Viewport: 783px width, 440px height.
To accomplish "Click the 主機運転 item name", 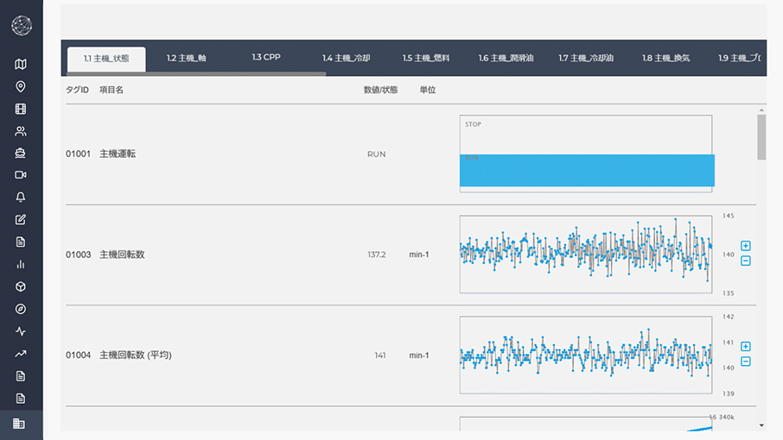I will pos(118,154).
